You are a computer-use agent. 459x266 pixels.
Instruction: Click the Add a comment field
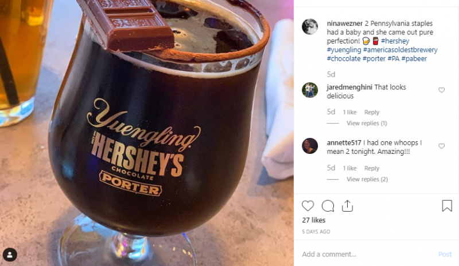367,254
